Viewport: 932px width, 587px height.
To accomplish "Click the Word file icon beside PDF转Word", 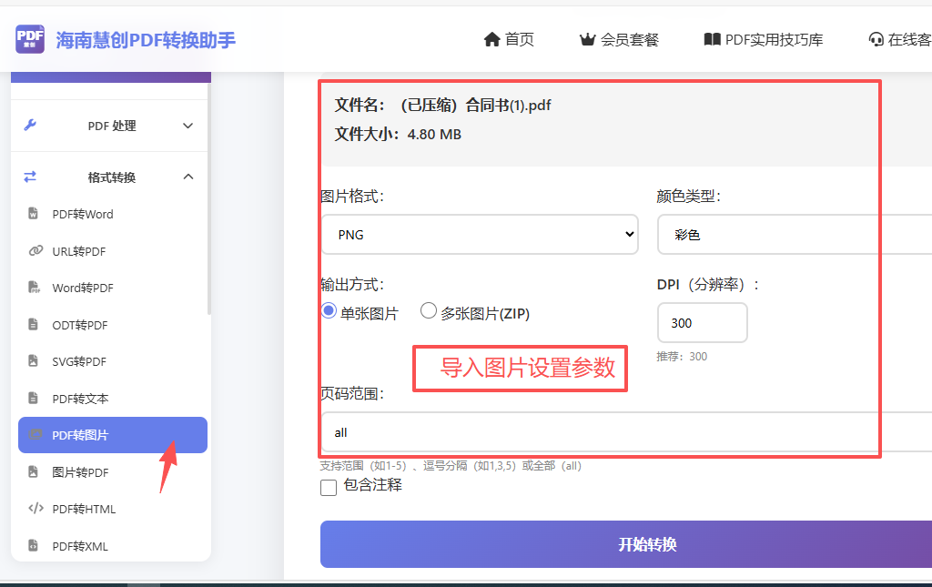I will (x=34, y=213).
